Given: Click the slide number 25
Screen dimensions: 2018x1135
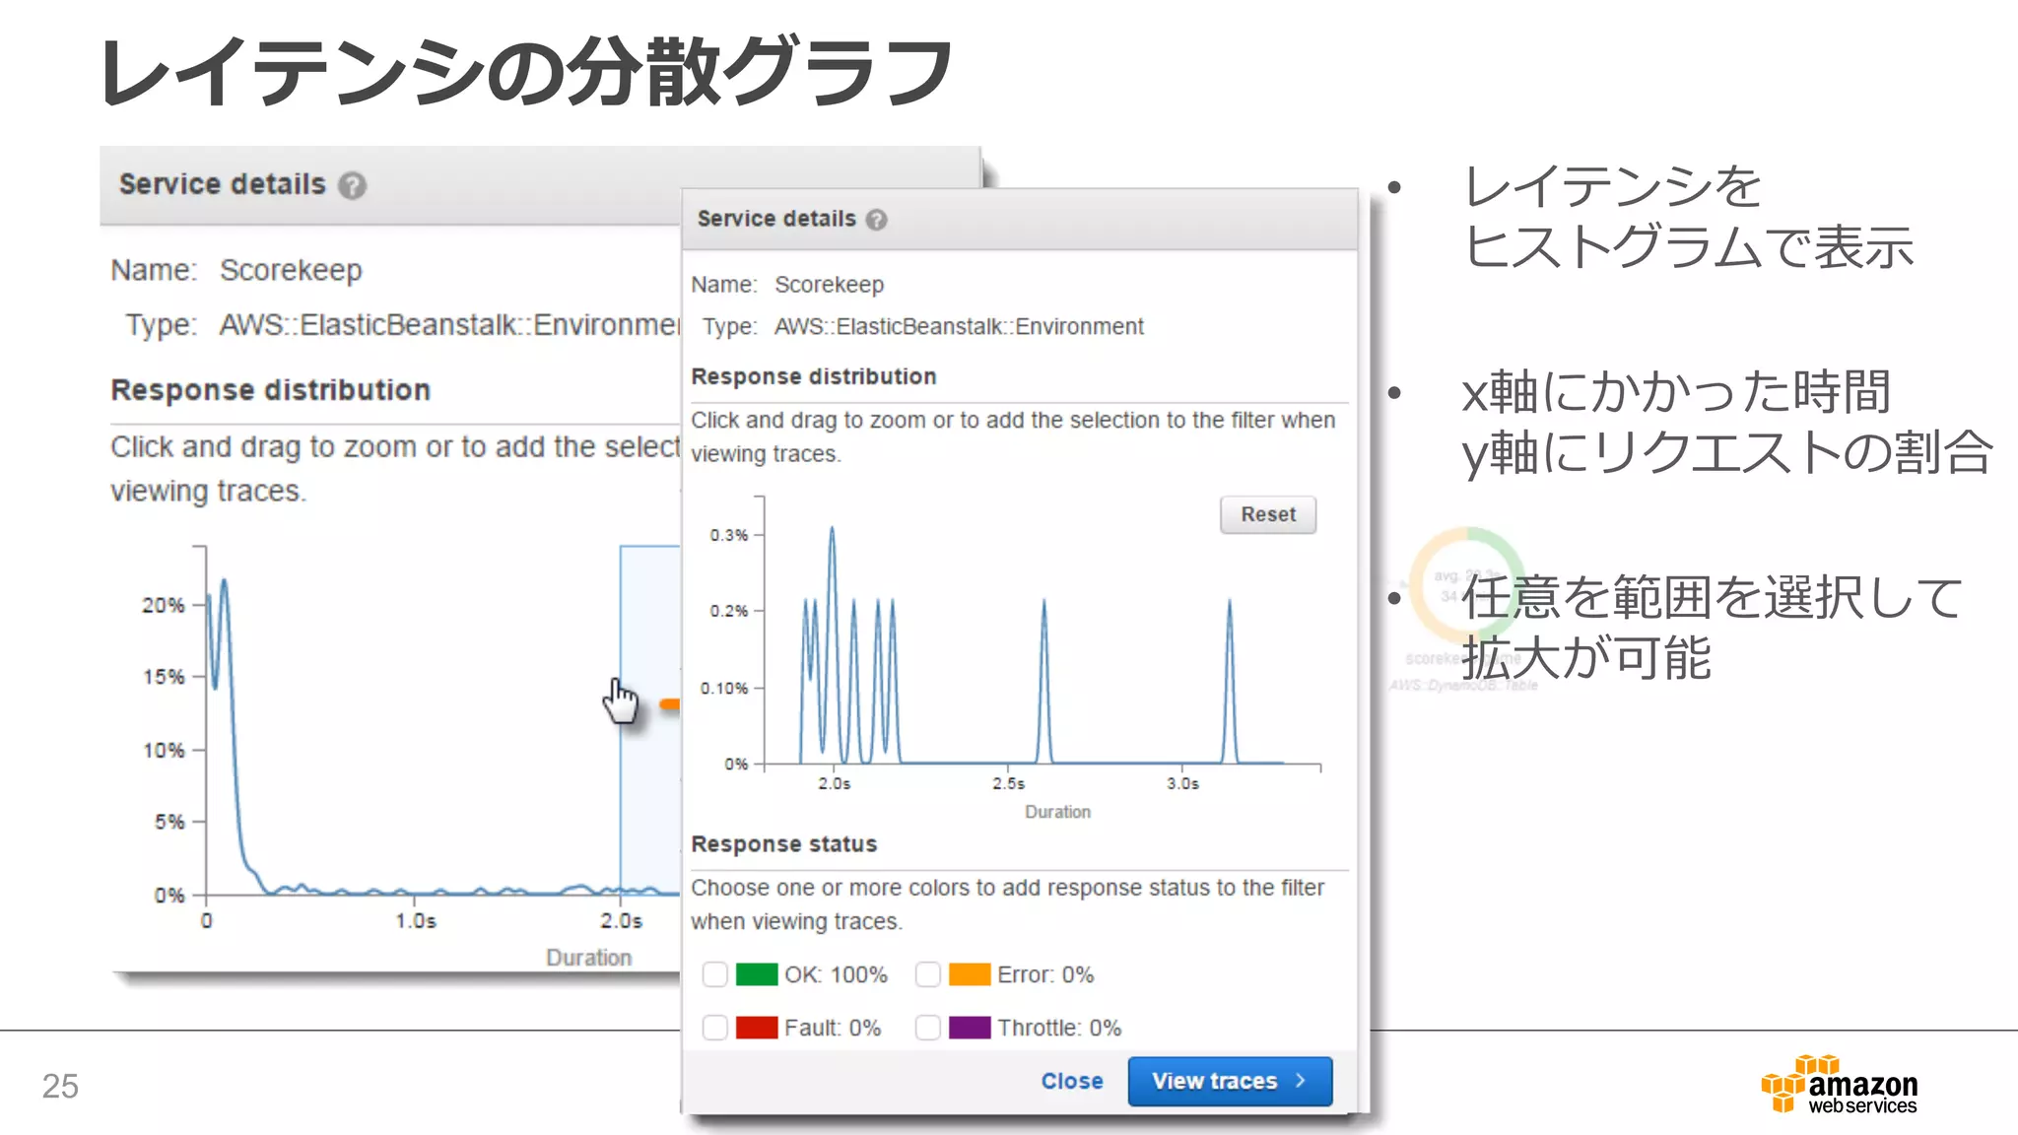Looking at the screenshot, I should click(60, 1086).
